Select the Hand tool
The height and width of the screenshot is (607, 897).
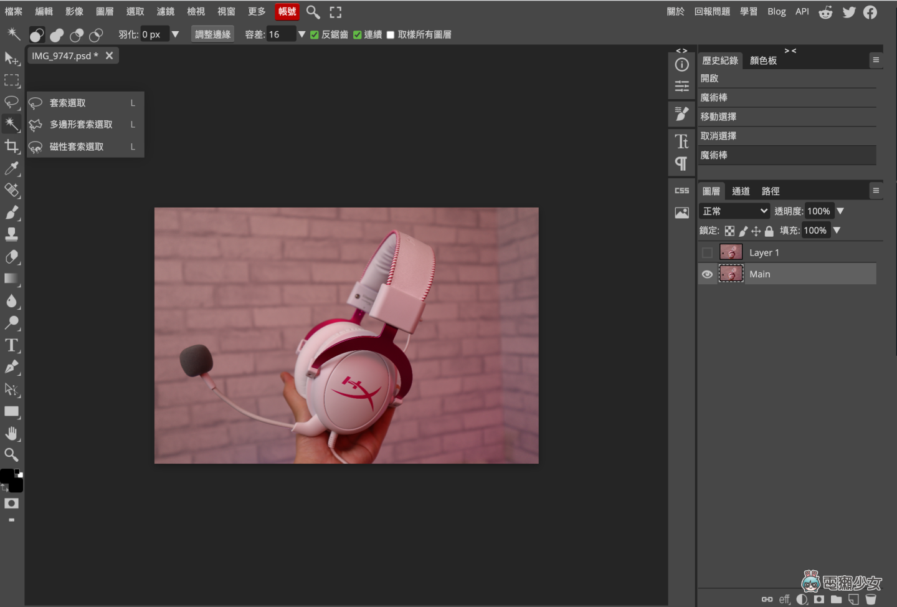point(11,433)
